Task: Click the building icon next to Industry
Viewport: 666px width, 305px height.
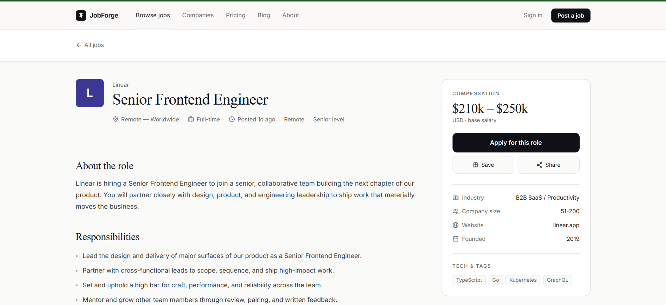Action: [456, 198]
